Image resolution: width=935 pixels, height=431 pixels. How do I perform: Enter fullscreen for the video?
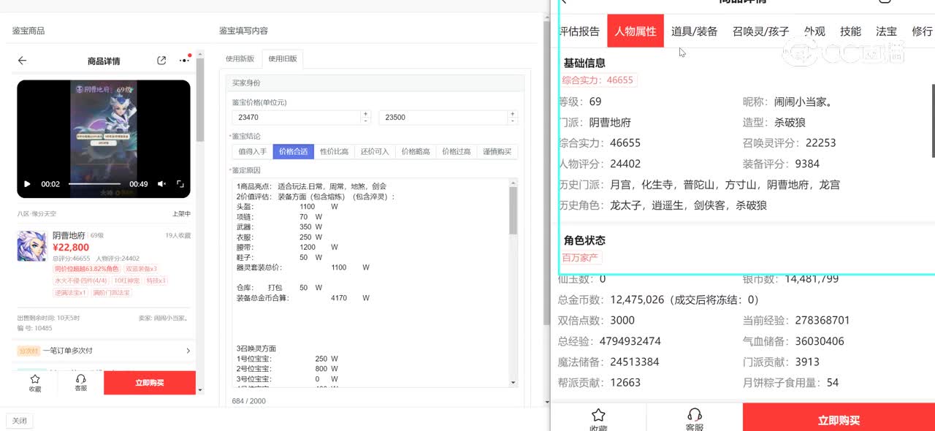coord(180,184)
